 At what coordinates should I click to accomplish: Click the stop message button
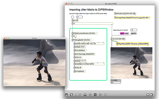click(127, 33)
